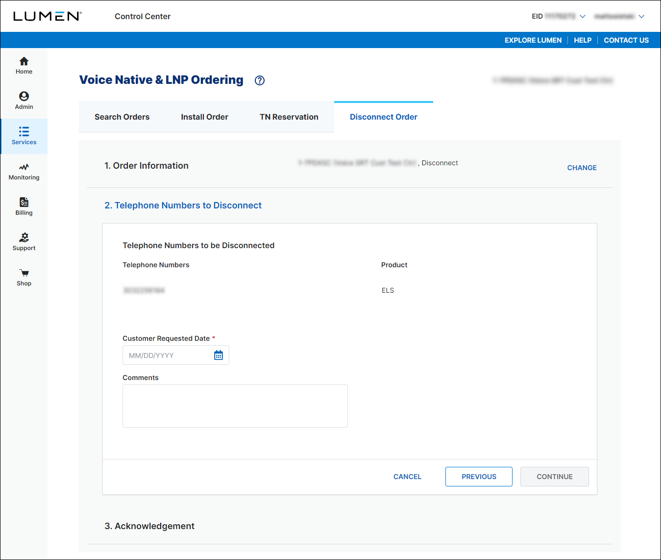Viewport: 661px width, 560px height.
Task: Click into the Comments text area
Action: coord(235,406)
